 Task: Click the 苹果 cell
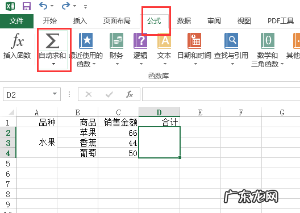77,132
